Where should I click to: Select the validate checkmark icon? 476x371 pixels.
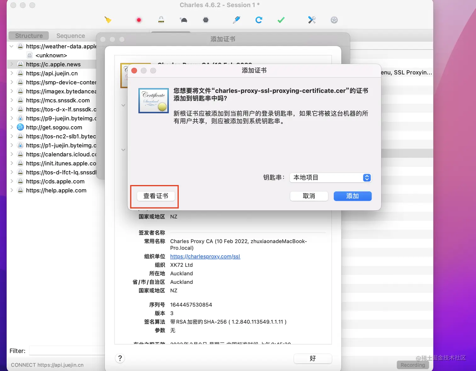pos(281,20)
